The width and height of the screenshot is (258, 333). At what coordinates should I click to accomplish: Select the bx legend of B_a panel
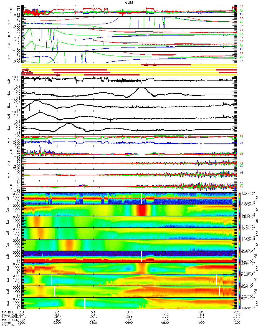click(x=241, y=37)
